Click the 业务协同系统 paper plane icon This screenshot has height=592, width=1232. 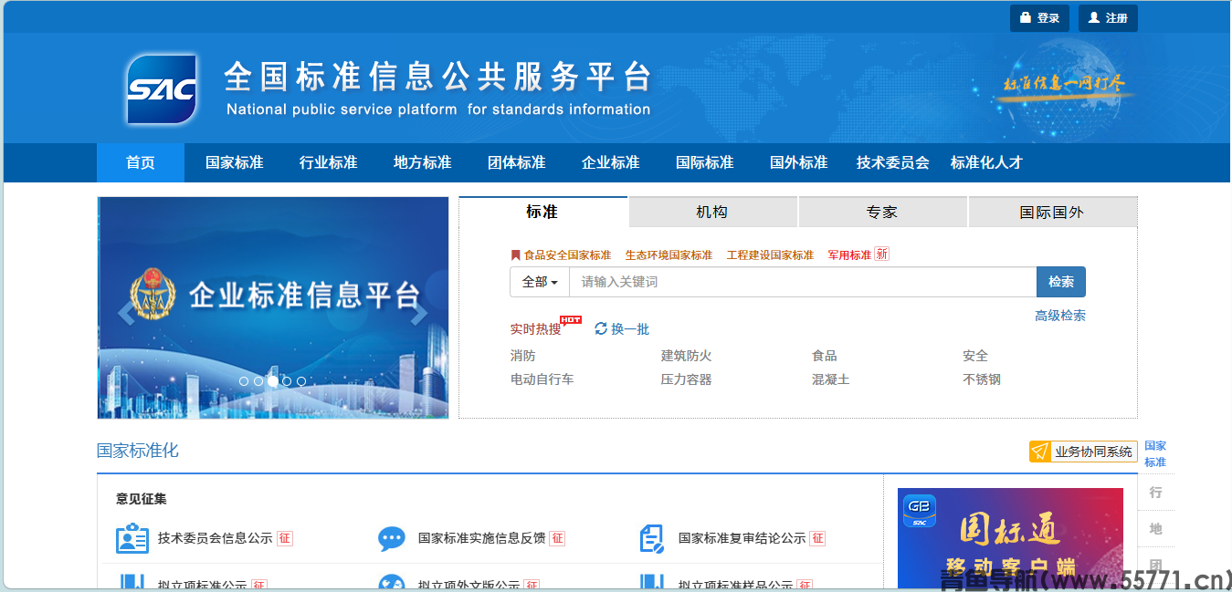point(1040,452)
